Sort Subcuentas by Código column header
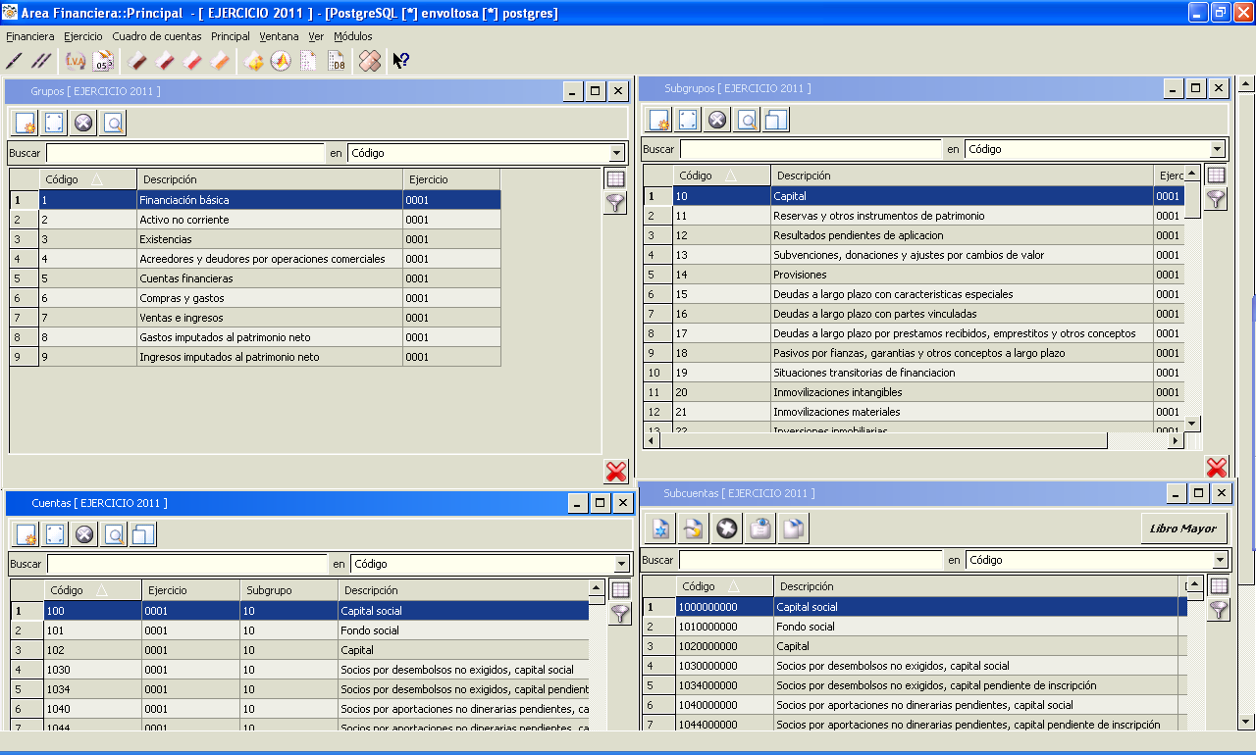Viewport: 1256px width, 755px height. click(x=724, y=586)
